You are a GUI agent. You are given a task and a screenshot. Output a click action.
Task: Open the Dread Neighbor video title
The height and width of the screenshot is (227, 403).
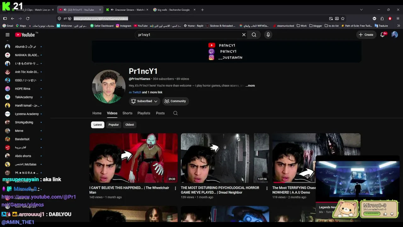coord(220,190)
